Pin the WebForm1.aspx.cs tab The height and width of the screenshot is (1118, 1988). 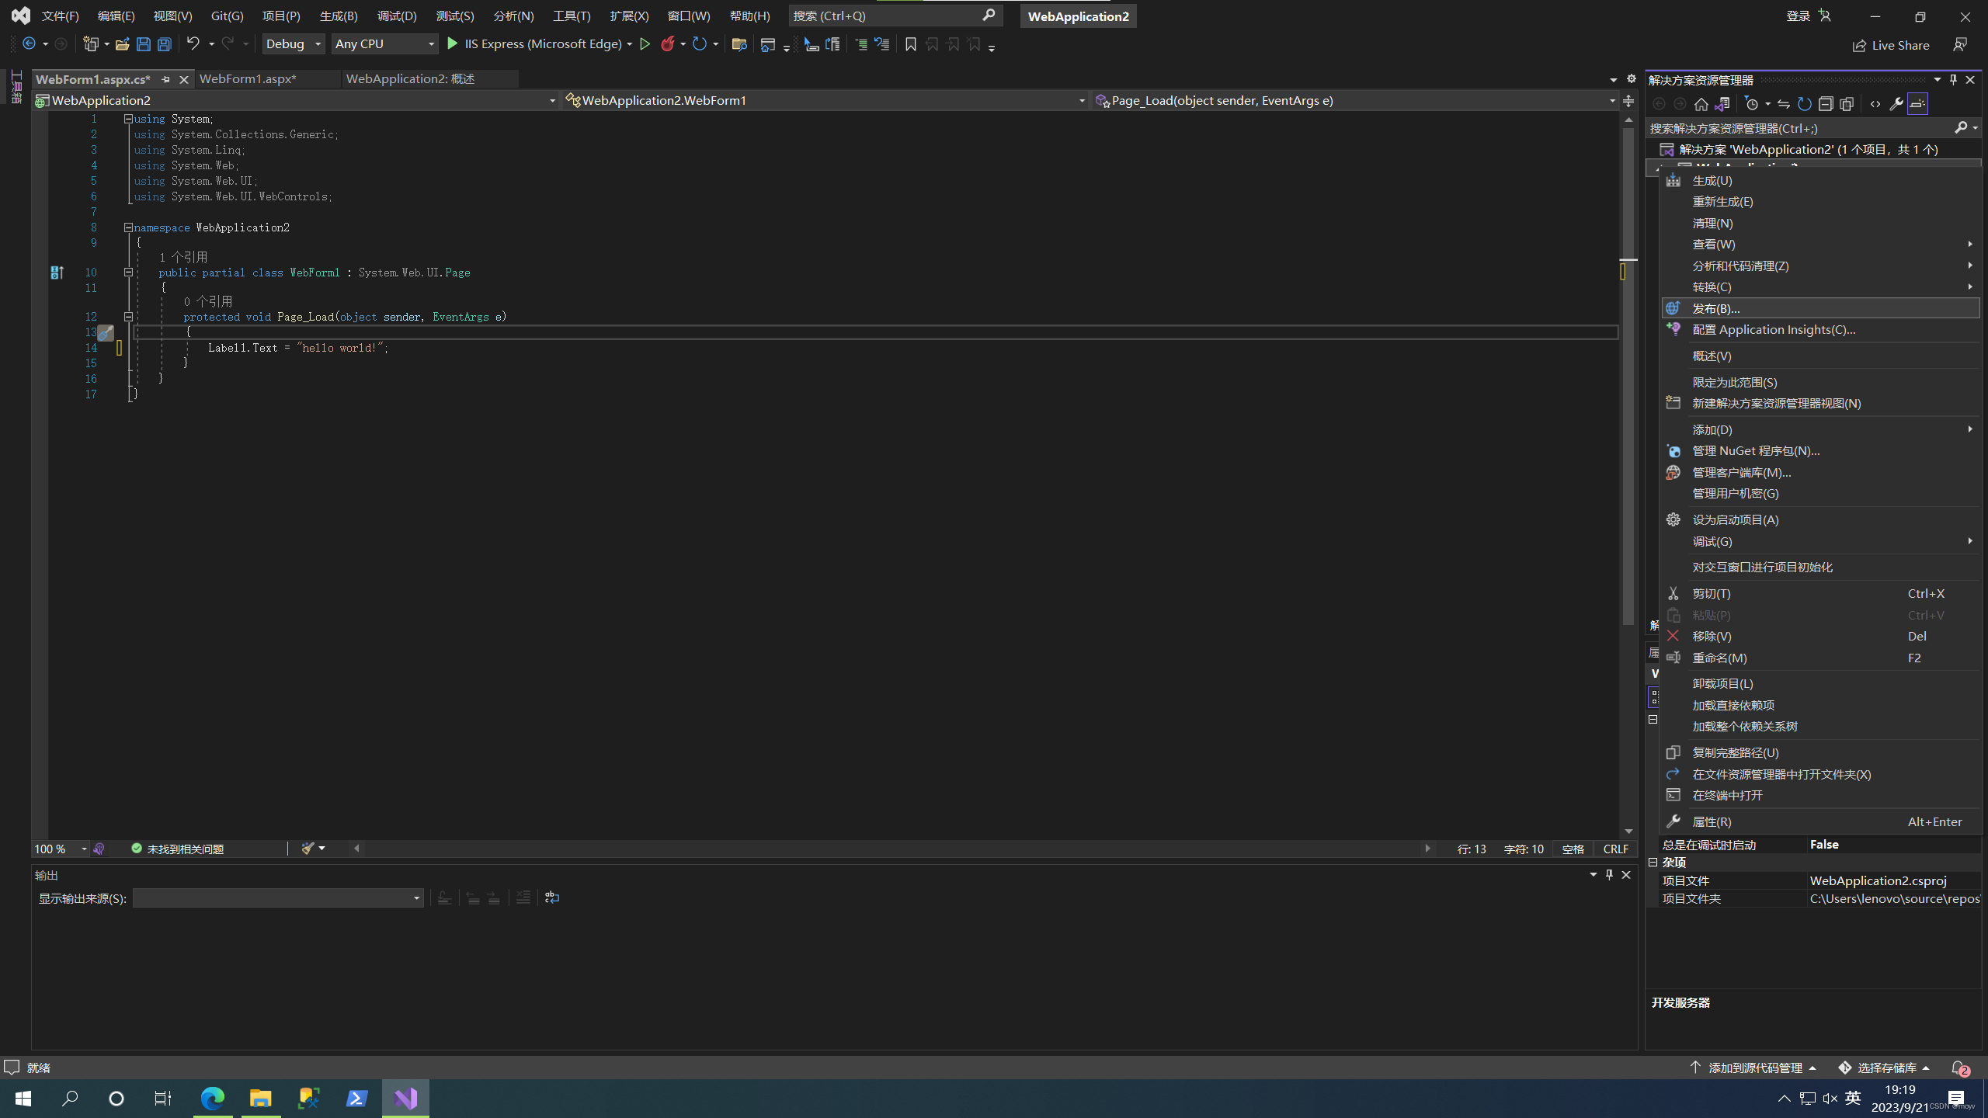pyautogui.click(x=165, y=79)
